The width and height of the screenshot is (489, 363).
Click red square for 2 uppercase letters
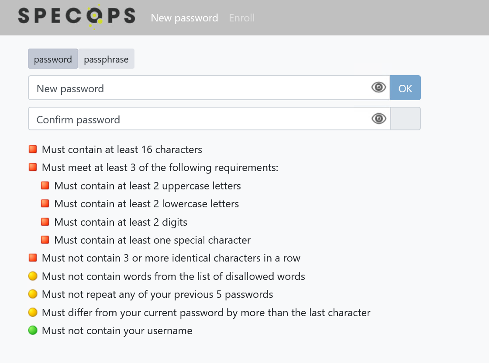(x=45, y=185)
